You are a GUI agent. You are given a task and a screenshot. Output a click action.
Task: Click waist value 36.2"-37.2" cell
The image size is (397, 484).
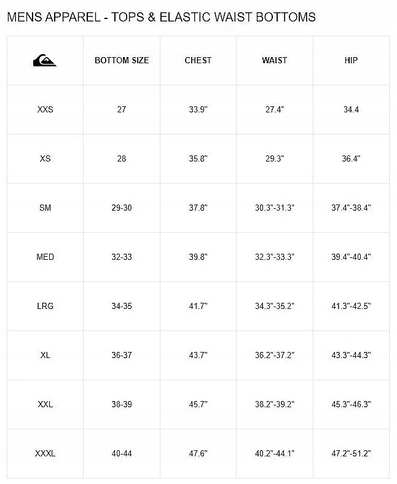[274, 355]
